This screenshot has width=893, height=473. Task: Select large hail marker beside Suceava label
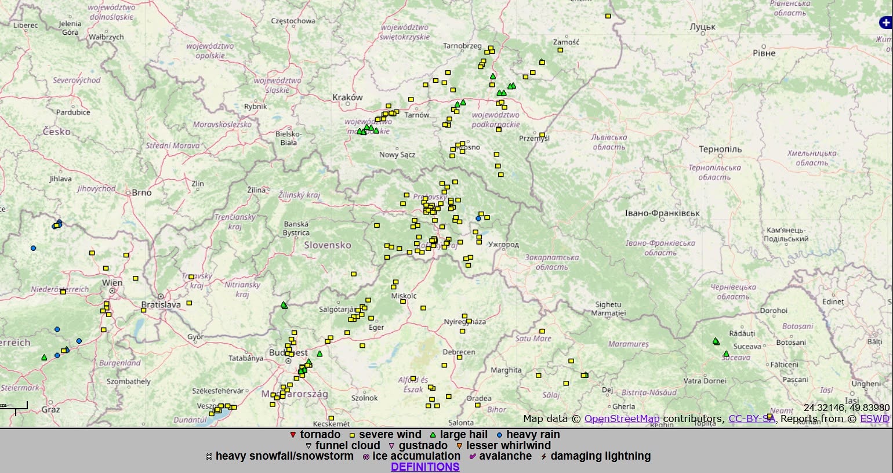click(726, 354)
